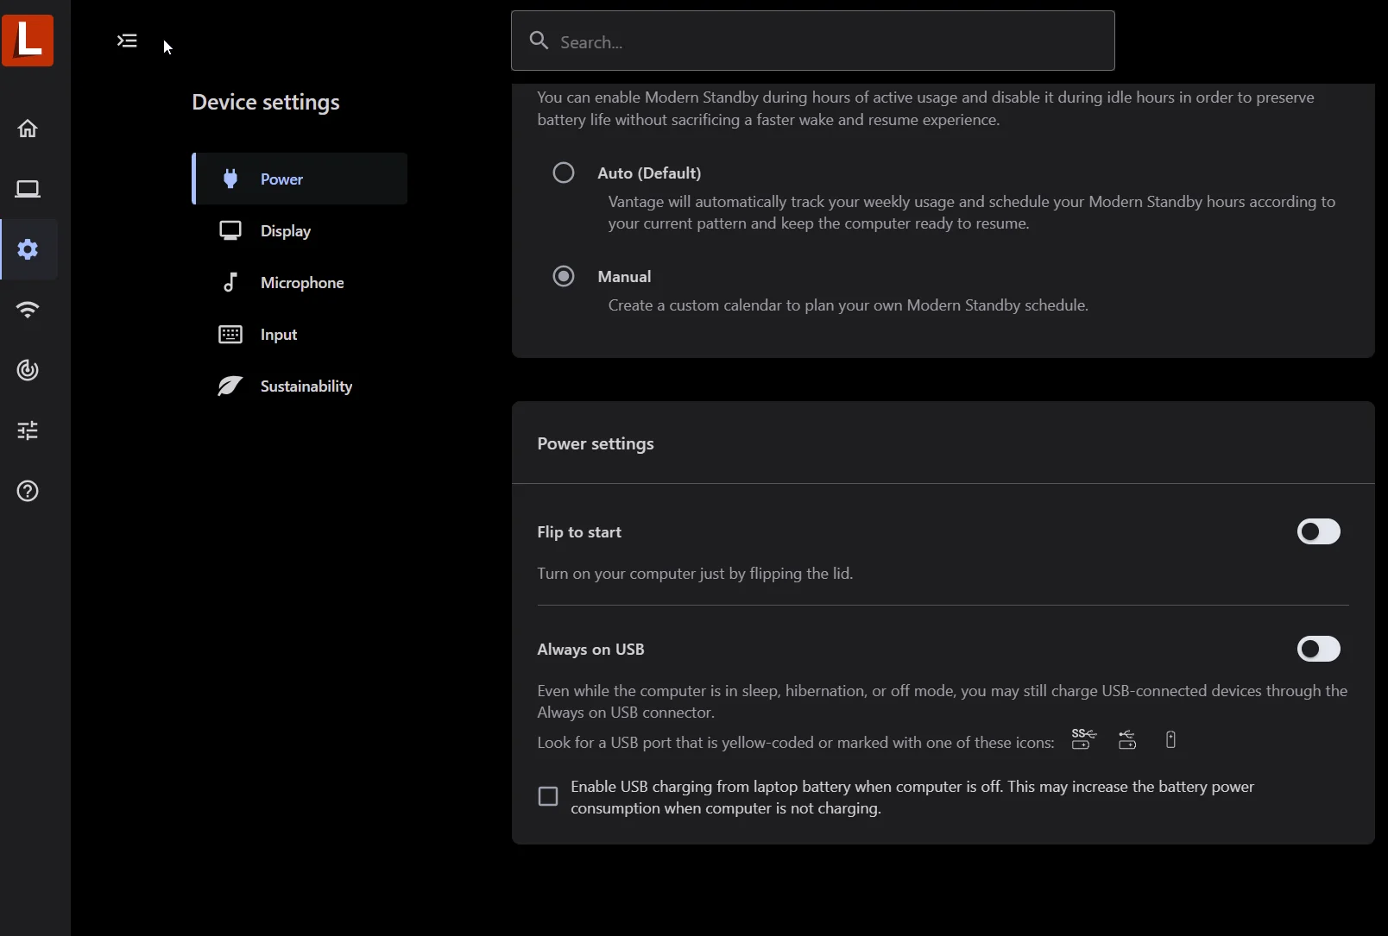Open the Wi-Fi security sidebar icon
The height and width of the screenshot is (936, 1388).
click(28, 310)
